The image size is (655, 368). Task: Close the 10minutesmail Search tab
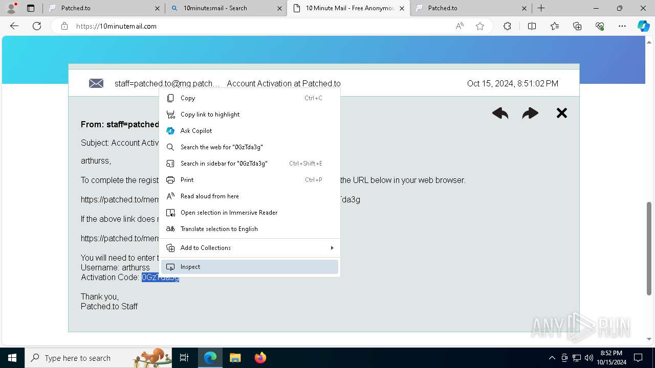tap(279, 8)
